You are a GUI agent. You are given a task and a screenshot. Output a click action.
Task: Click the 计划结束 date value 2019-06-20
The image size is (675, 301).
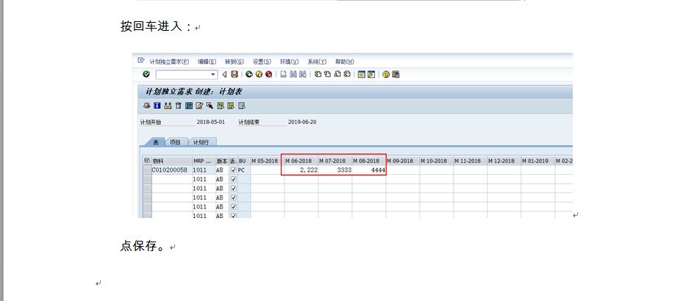302,122
